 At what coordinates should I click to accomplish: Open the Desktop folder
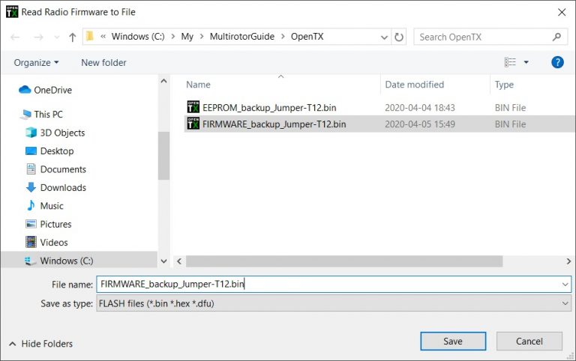point(57,151)
